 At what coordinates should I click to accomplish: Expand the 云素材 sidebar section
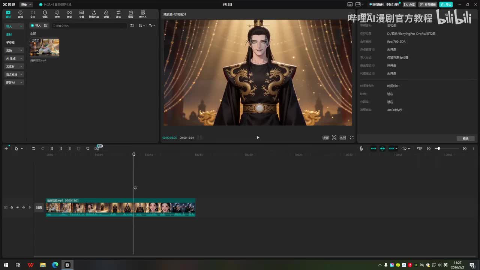[x=14, y=66]
